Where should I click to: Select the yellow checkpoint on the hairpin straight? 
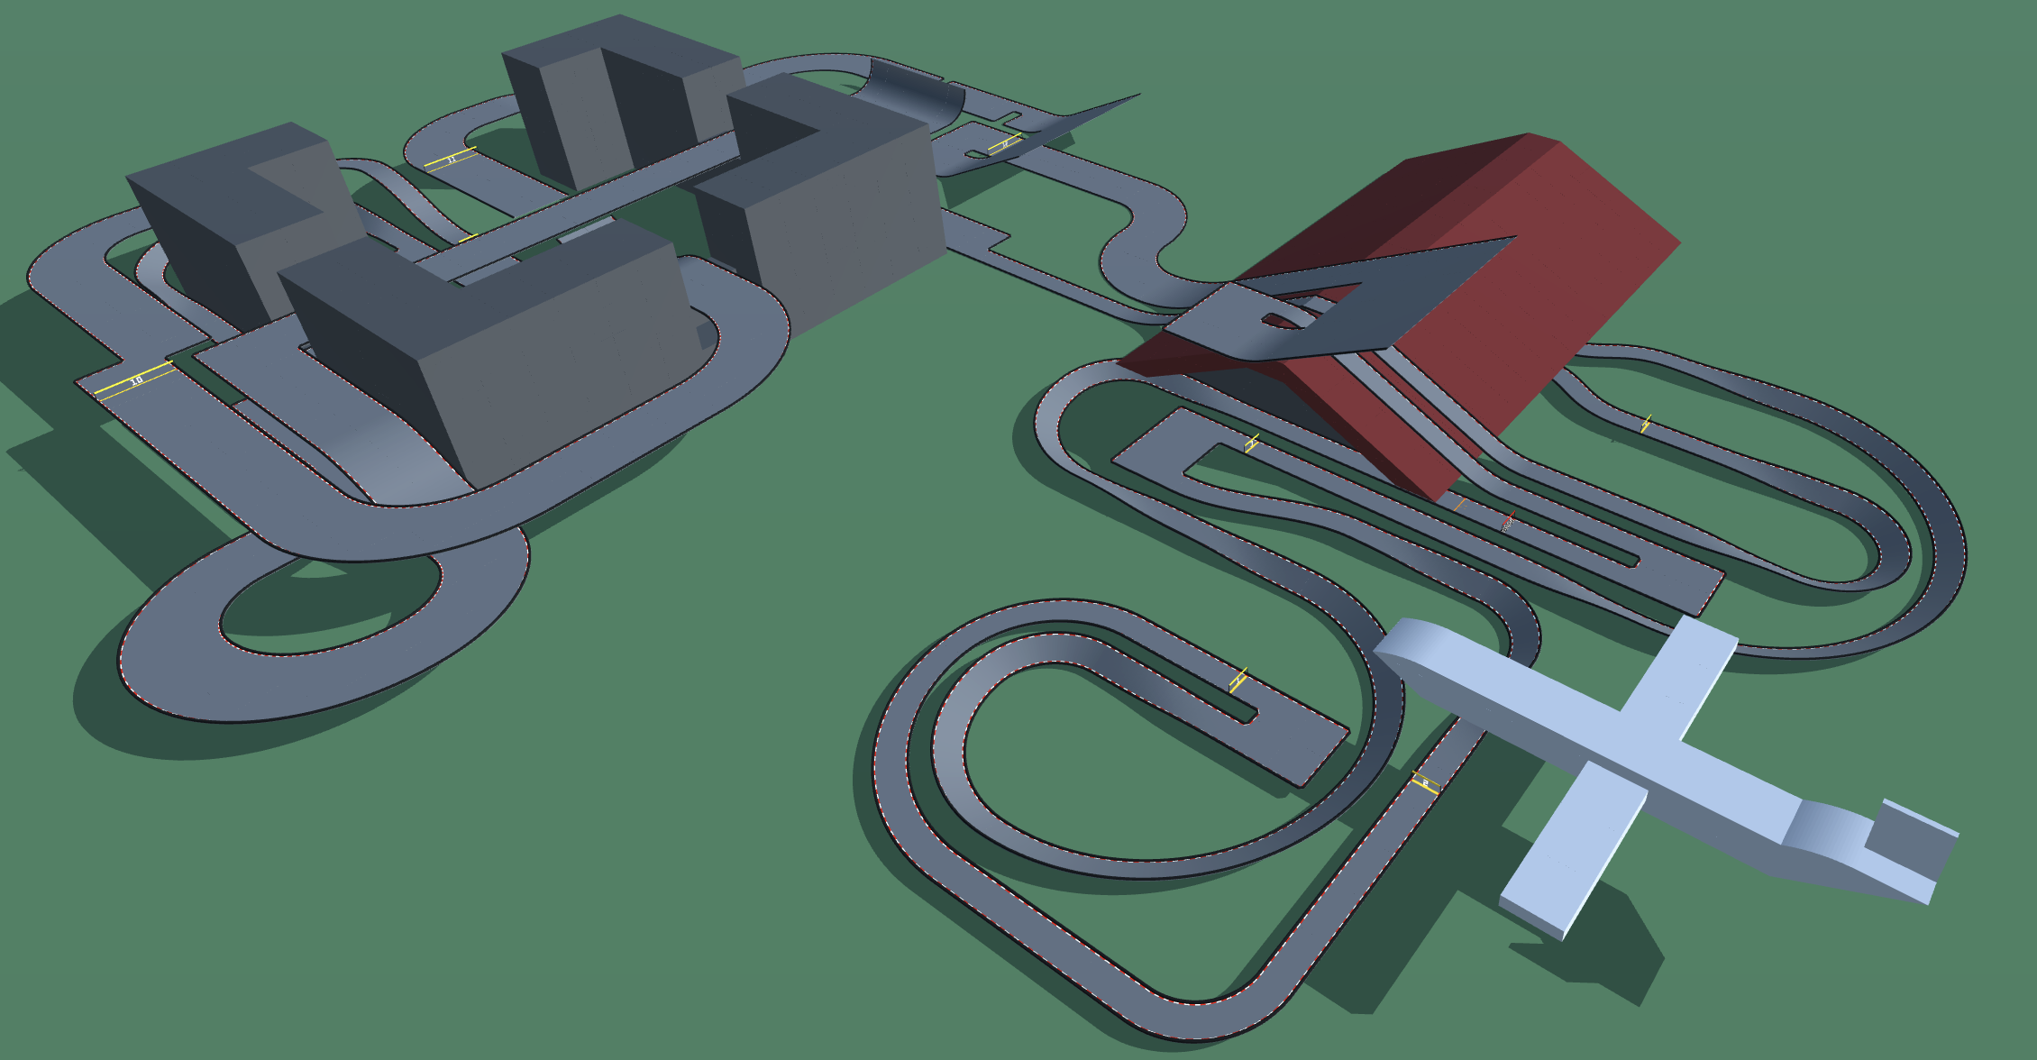1238,680
